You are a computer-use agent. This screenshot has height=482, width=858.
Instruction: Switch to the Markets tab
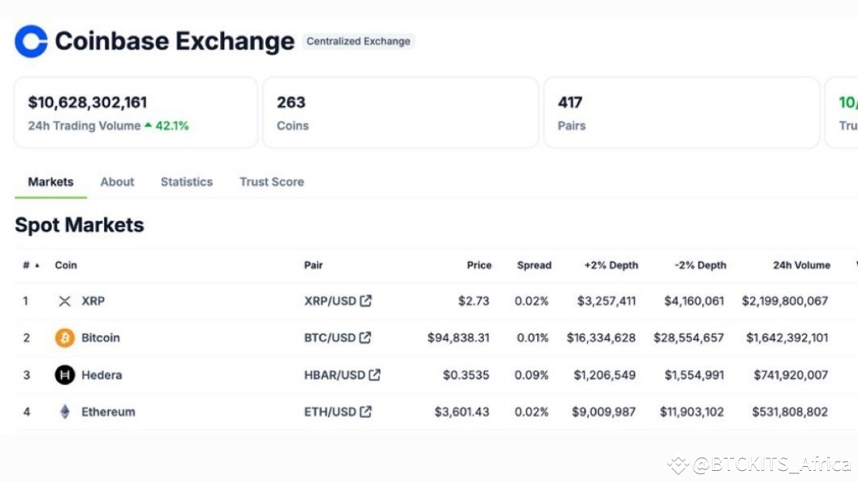click(x=51, y=182)
